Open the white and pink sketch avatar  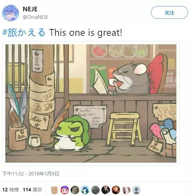pyautogui.click(x=126, y=190)
